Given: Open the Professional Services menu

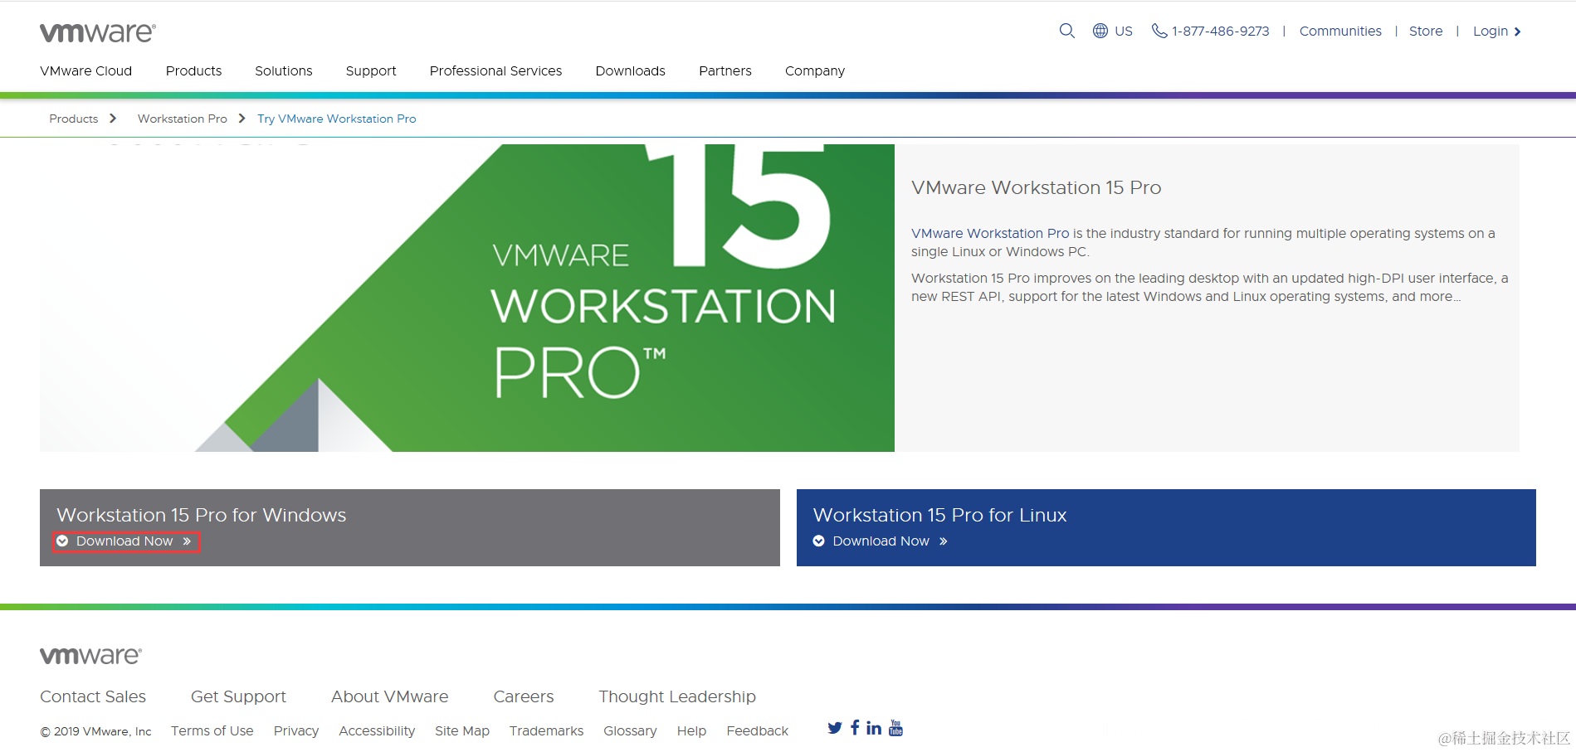Looking at the screenshot, I should click(495, 70).
